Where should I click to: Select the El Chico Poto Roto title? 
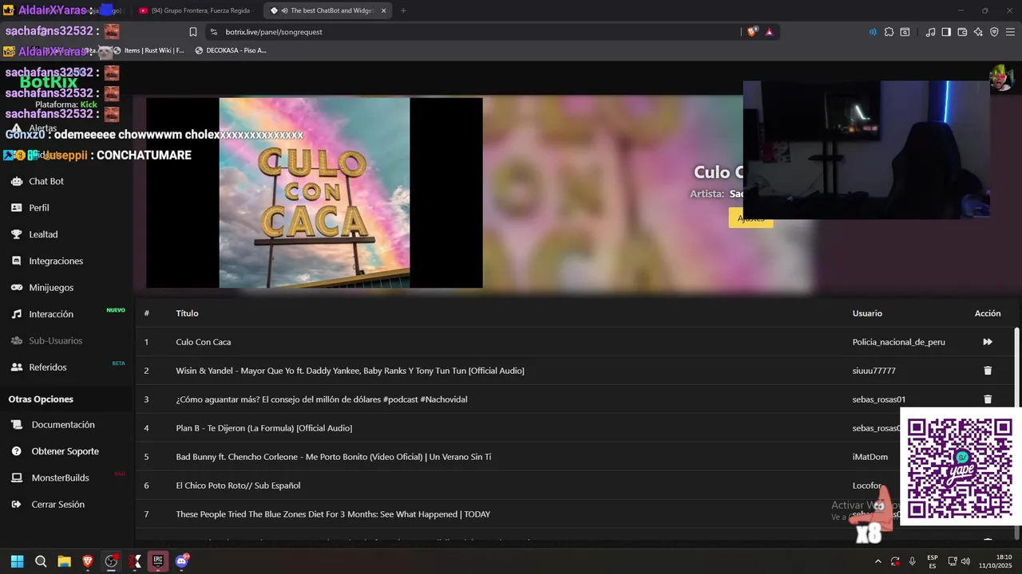tap(238, 486)
